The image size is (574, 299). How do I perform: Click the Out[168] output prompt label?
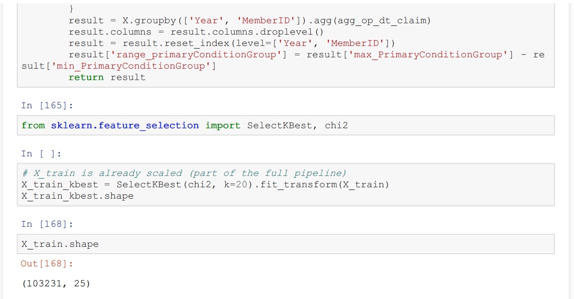point(47,264)
